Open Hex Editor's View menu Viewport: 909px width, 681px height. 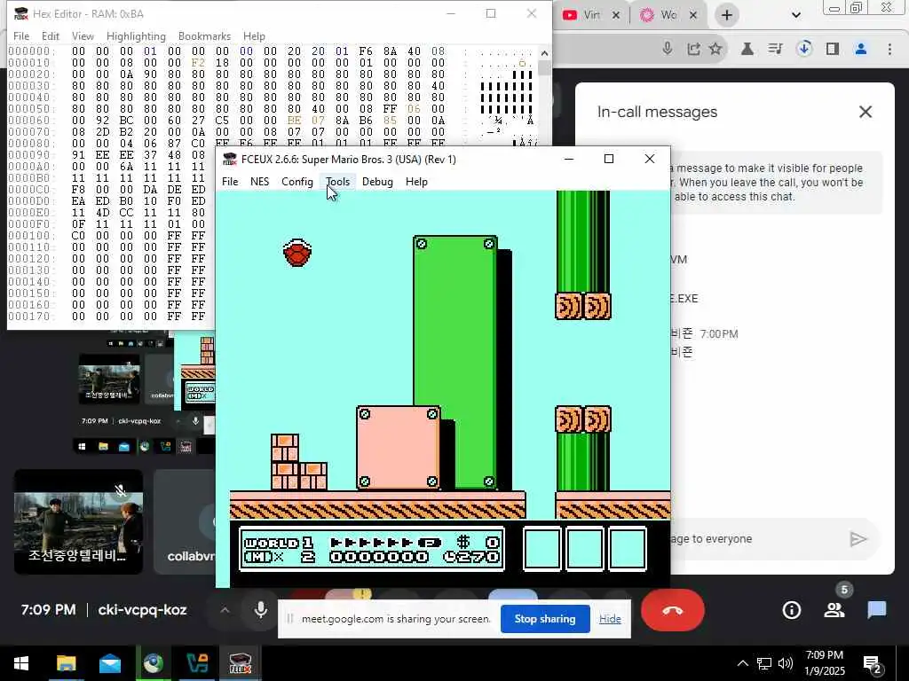(83, 35)
